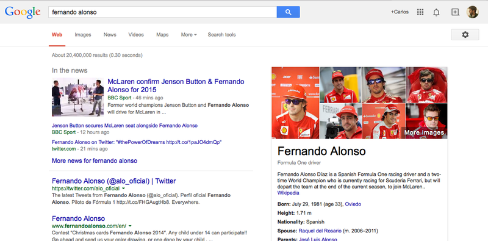Open the McLaren confirm Jenson Button headline
The height and width of the screenshot is (241, 488).
(176, 85)
